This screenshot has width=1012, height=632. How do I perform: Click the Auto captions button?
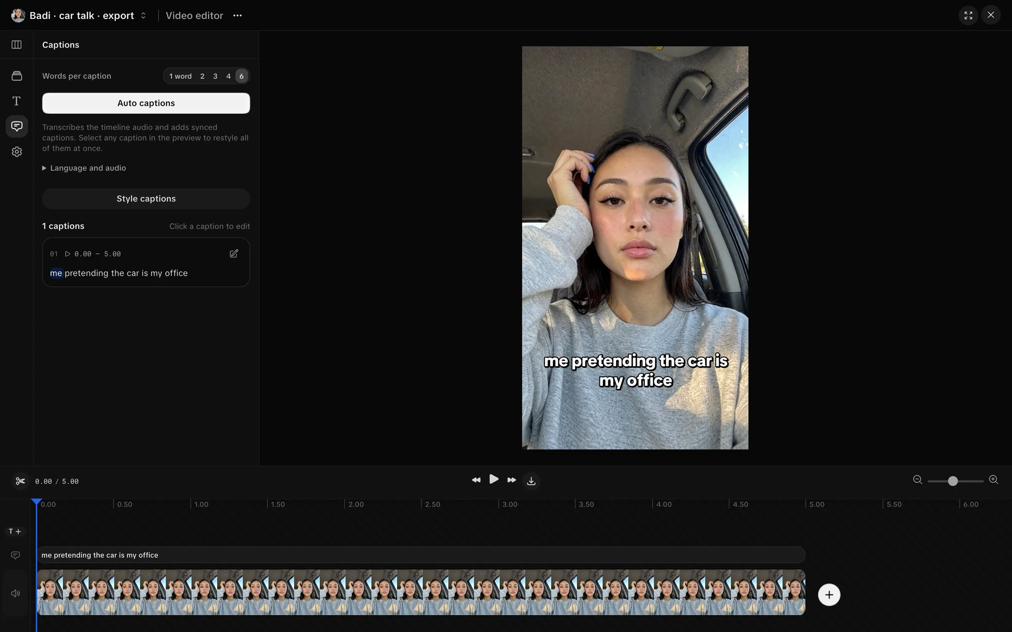click(x=146, y=103)
